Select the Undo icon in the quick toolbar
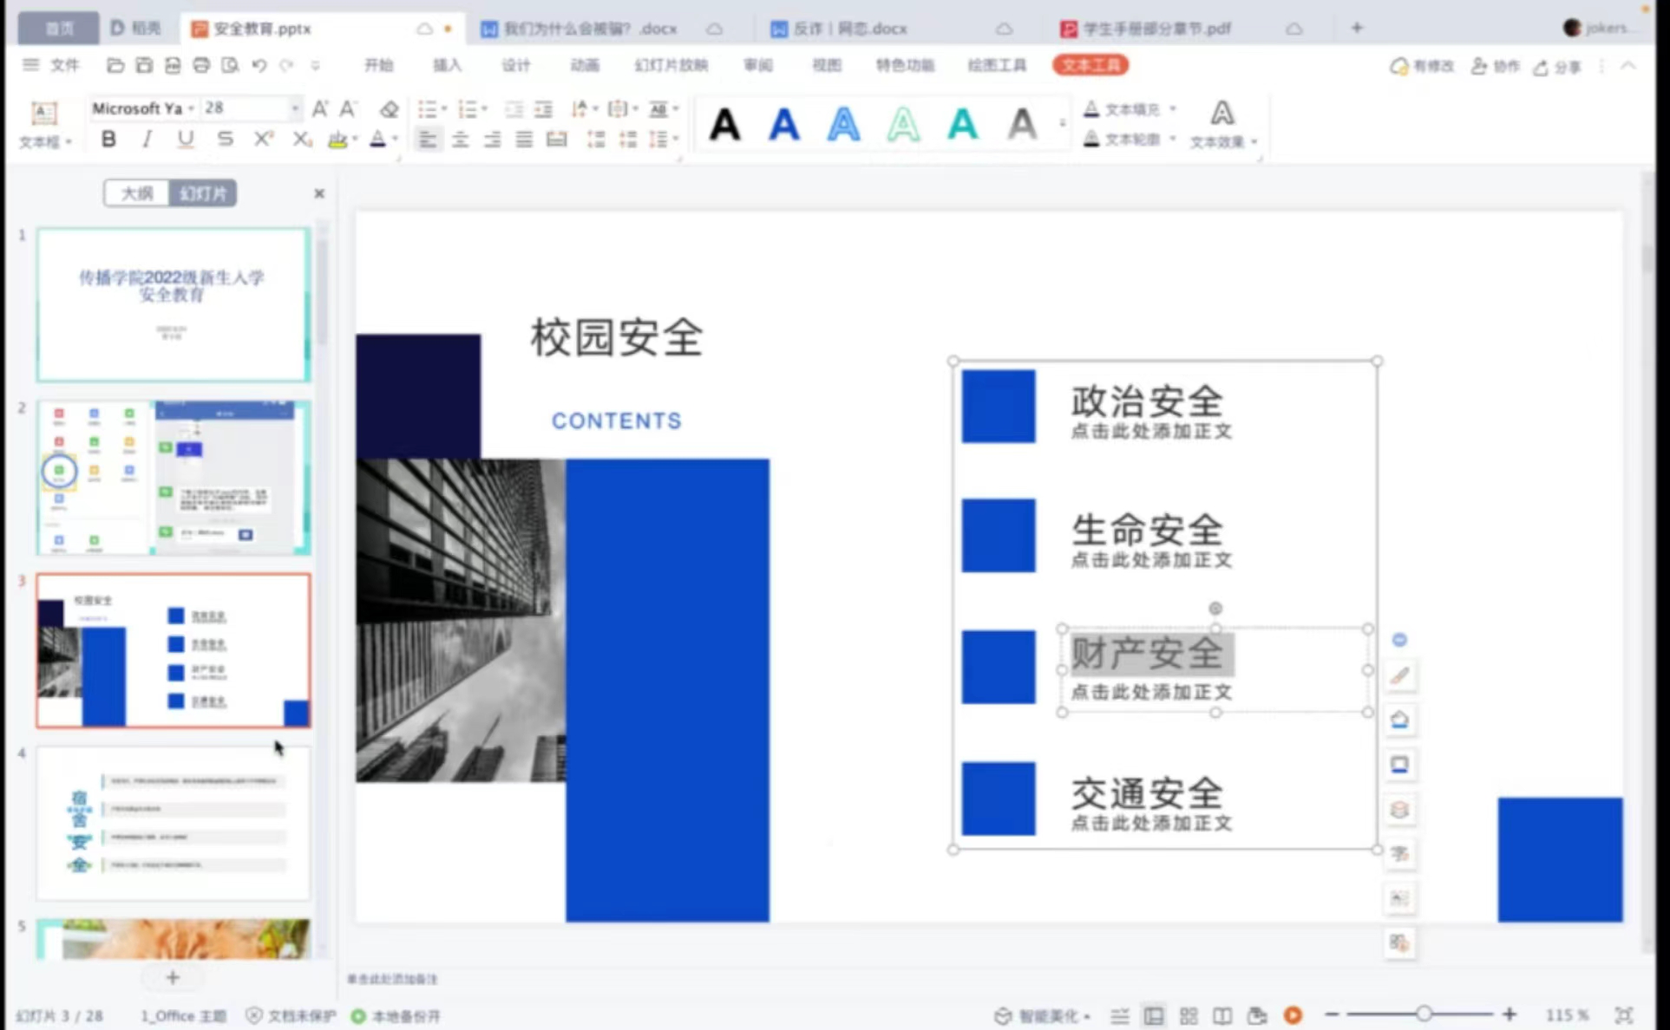Image resolution: width=1670 pixels, height=1030 pixels. coord(259,65)
